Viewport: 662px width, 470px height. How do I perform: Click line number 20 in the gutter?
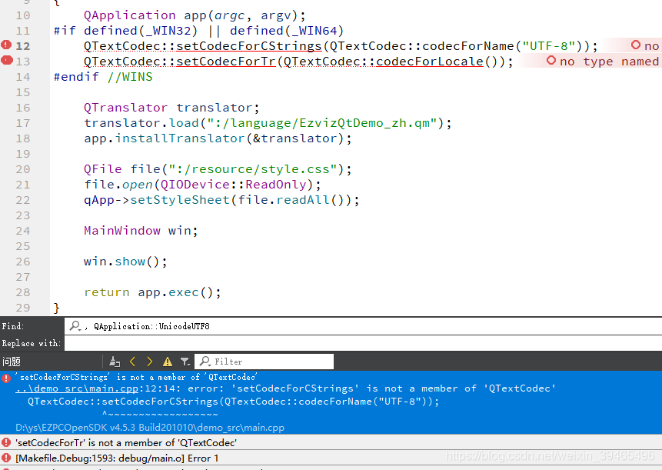click(x=23, y=170)
